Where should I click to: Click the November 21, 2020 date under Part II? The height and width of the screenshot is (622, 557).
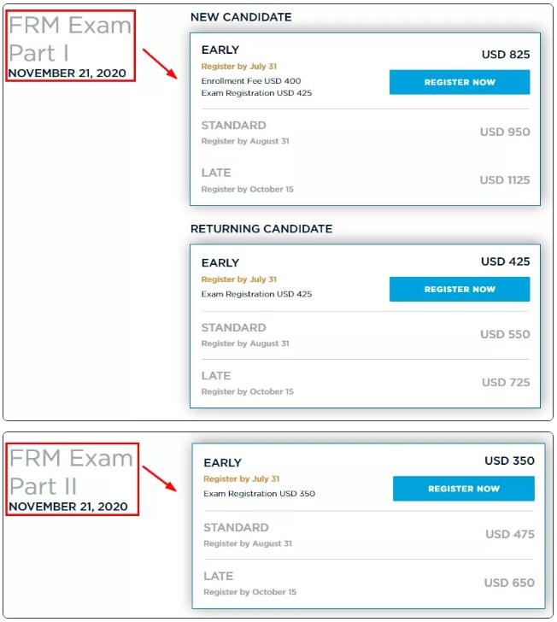click(68, 507)
